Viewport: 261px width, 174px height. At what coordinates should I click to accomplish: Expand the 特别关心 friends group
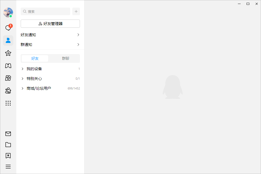coord(34,79)
